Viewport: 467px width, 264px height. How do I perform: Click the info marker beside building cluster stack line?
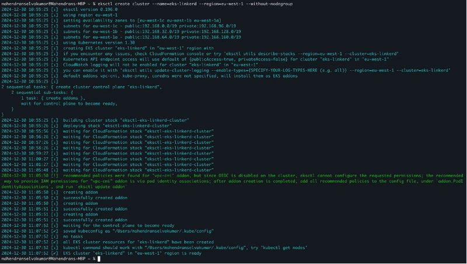click(x=54, y=121)
